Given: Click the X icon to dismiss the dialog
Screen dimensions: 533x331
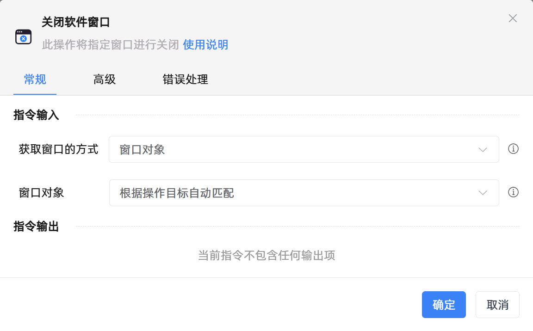Looking at the screenshot, I should tap(513, 18).
